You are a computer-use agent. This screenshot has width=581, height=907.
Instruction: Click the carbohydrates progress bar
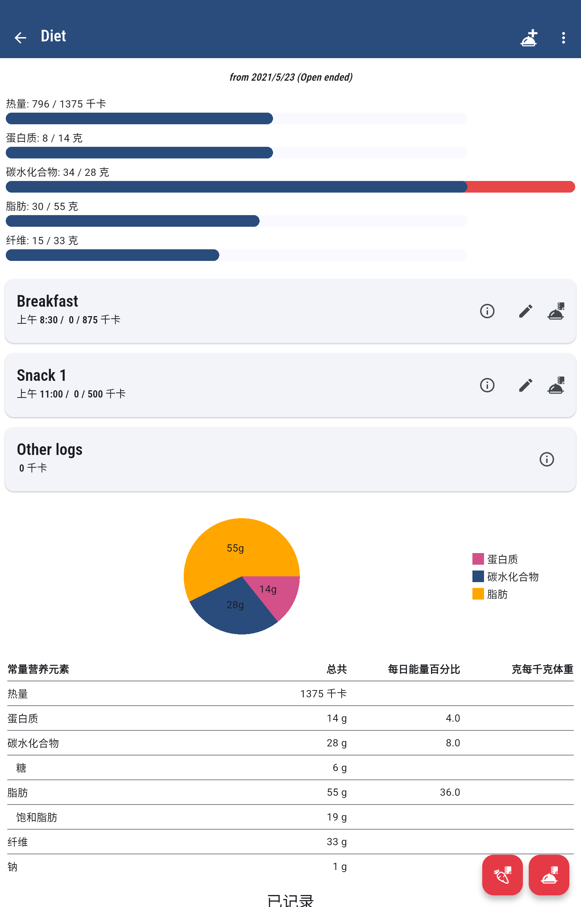[x=290, y=187]
